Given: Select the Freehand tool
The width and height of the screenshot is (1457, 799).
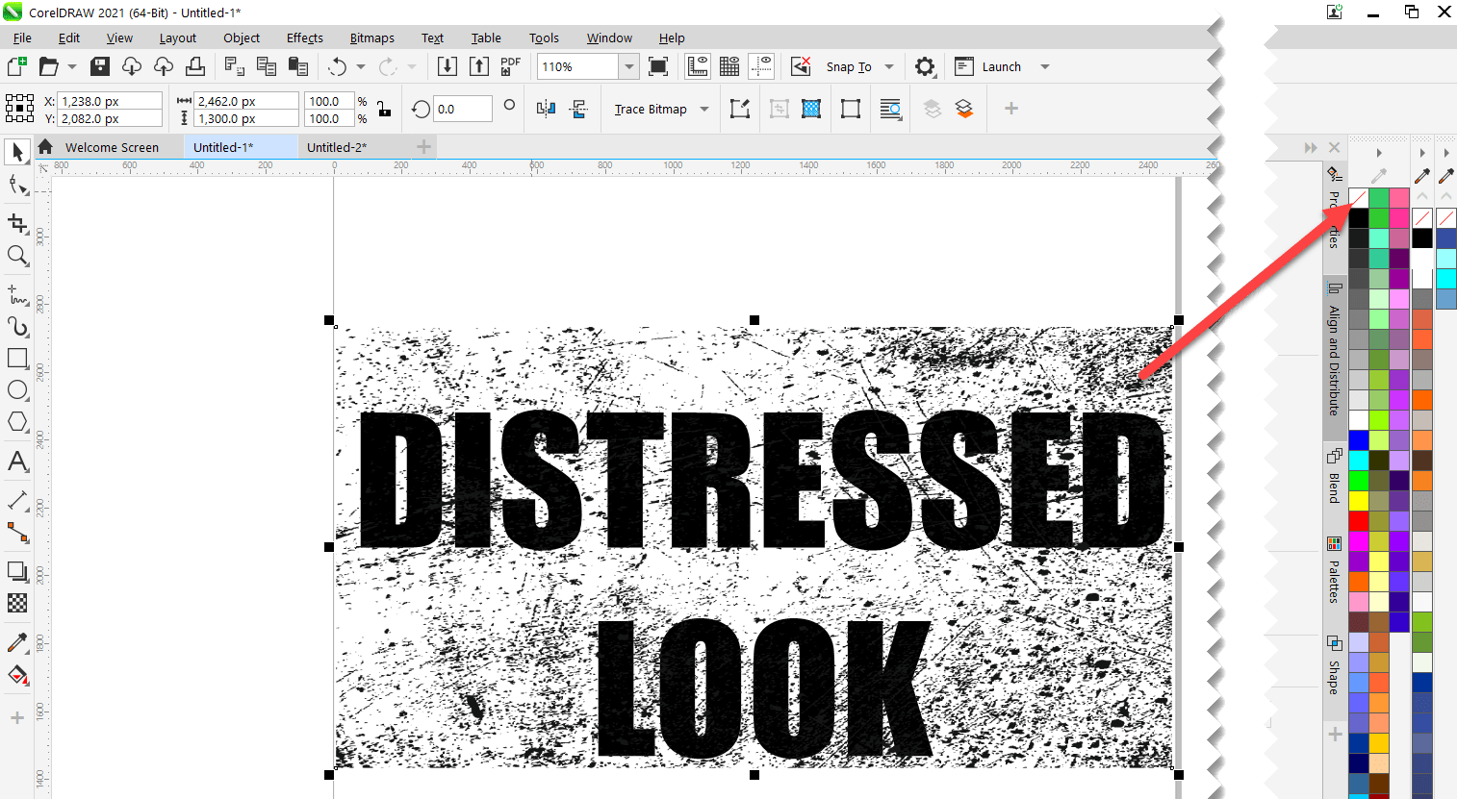Looking at the screenshot, I should 17,294.
